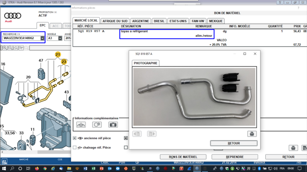Image resolution: width=307 pixels, height=172 pixels.
Task: Click the diagram search input field
Action: click(50, 48)
